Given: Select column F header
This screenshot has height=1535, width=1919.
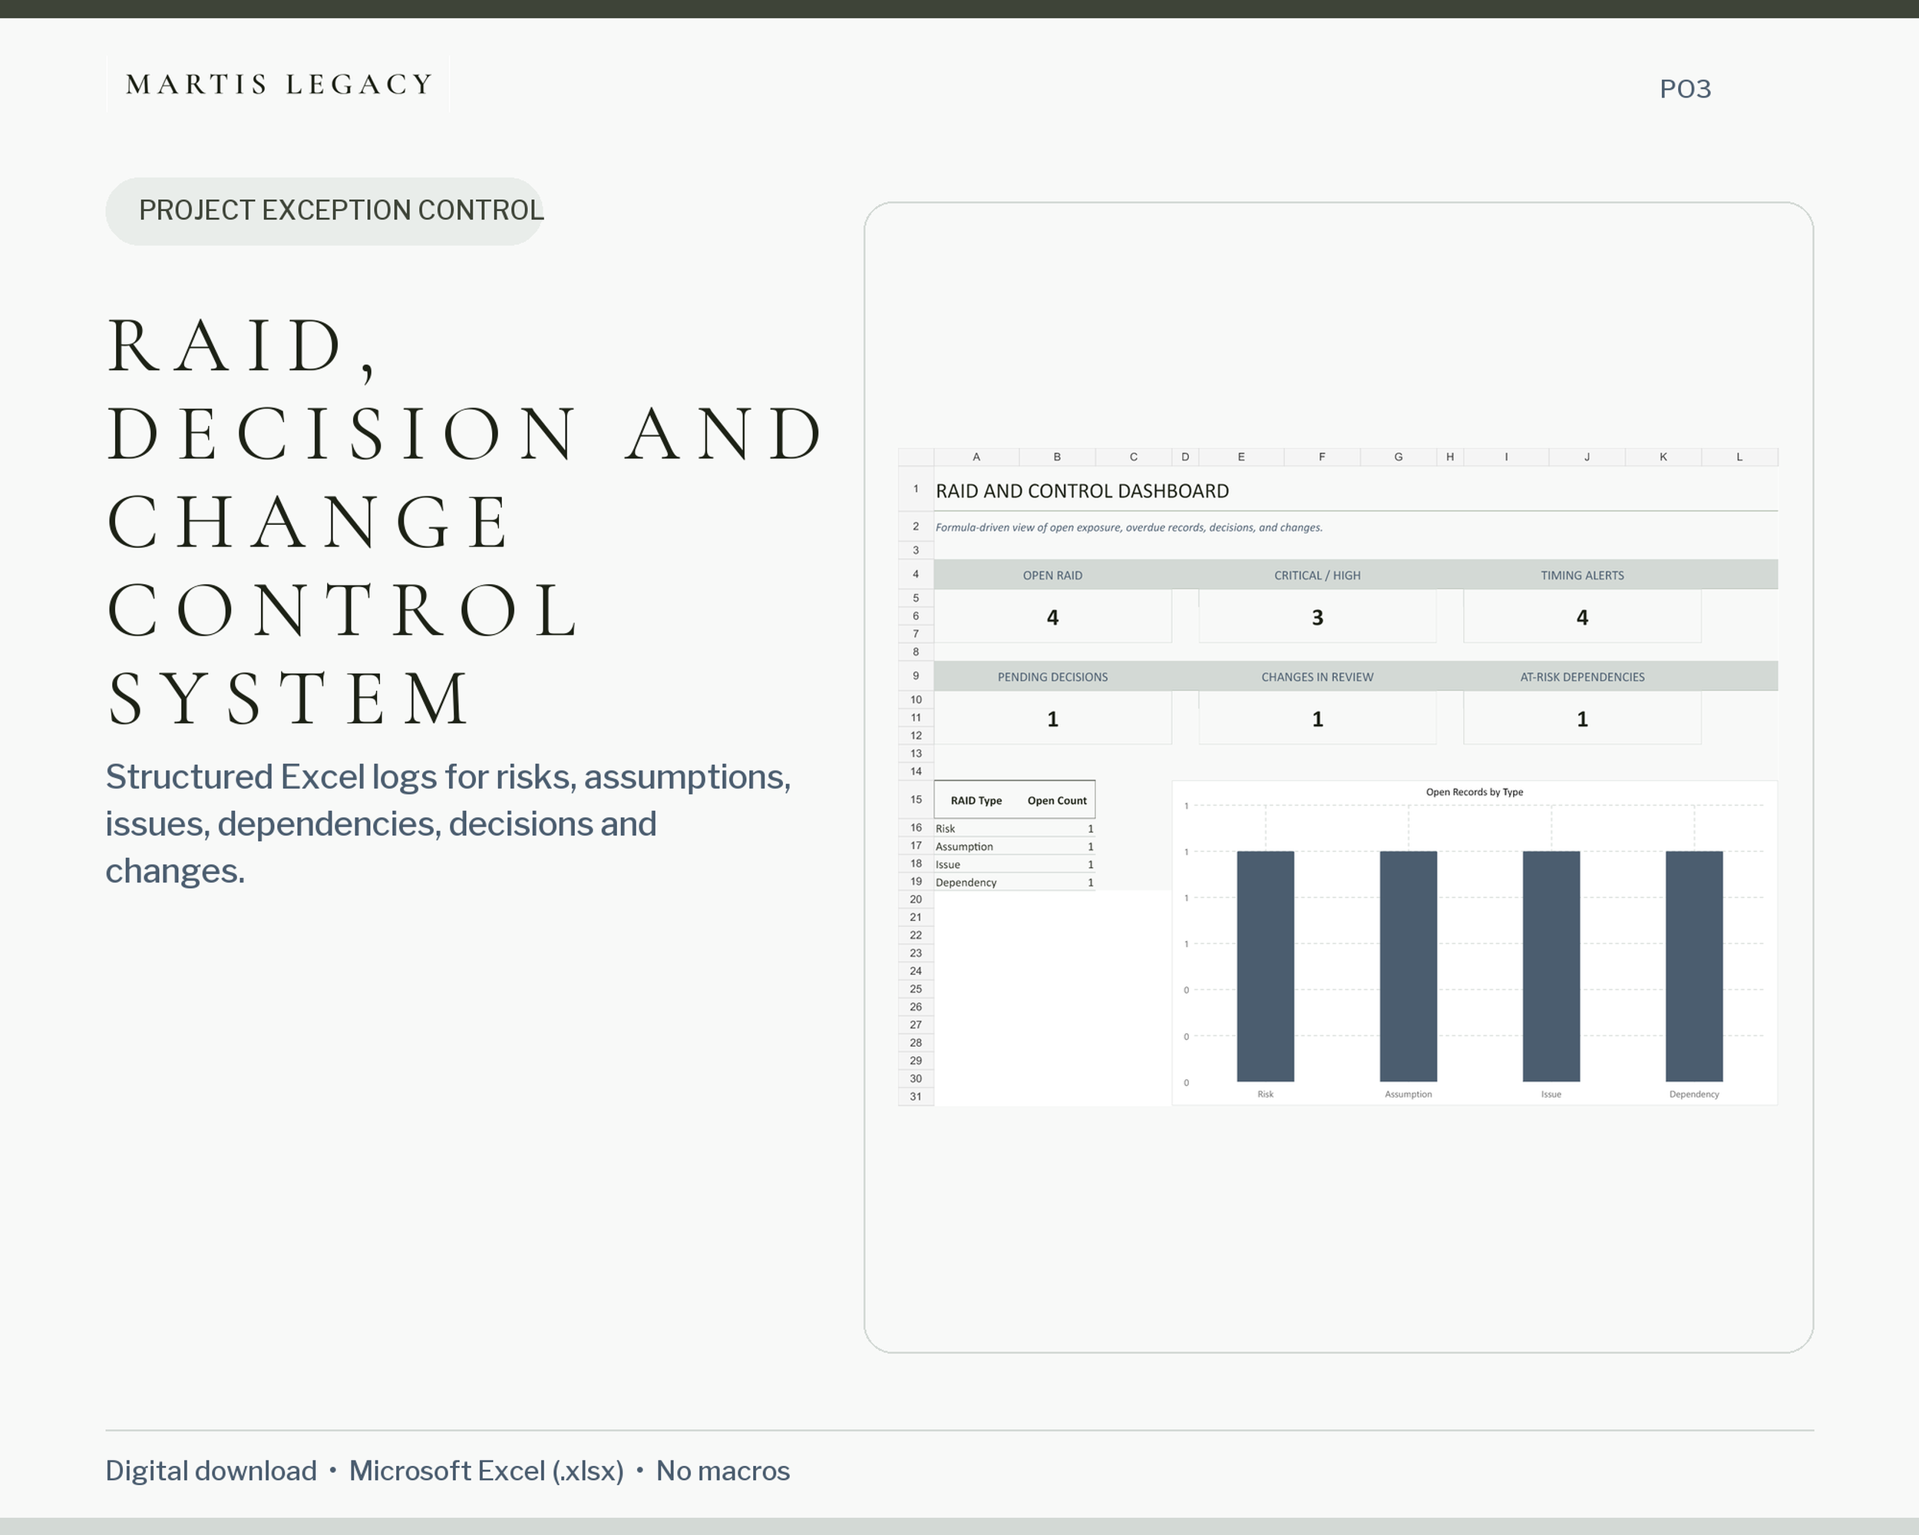Looking at the screenshot, I should [x=1322, y=457].
